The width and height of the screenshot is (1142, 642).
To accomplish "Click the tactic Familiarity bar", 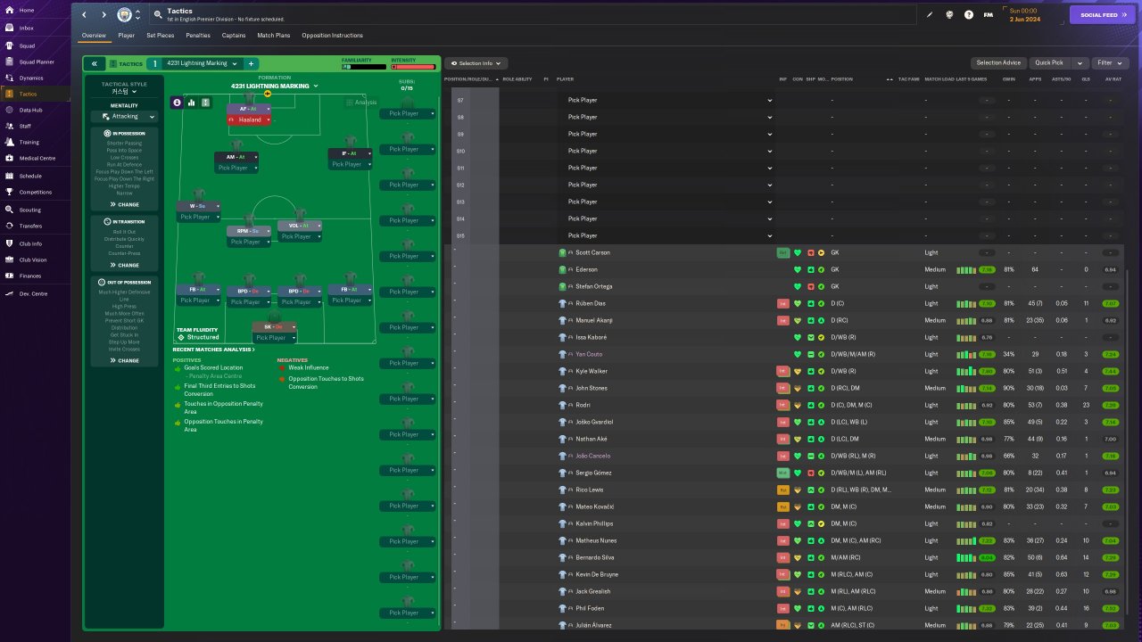I will pyautogui.click(x=364, y=67).
